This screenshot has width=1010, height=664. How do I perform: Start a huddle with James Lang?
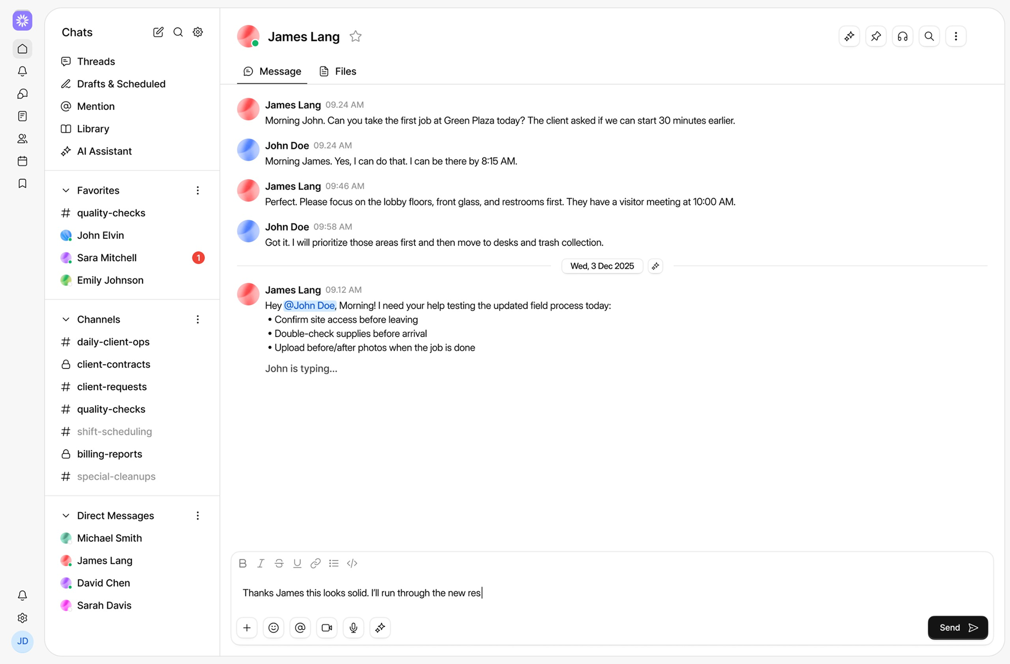coord(902,36)
